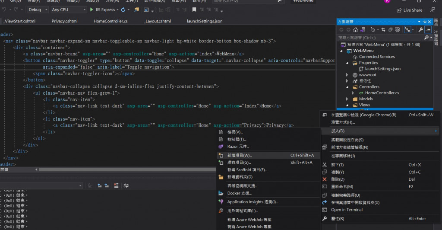Collapse all items in Solution Explorer

tap(390, 30)
